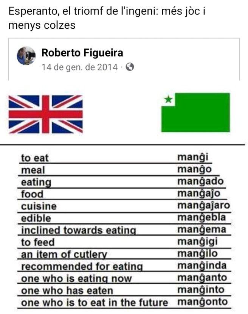Click the green Esperanto flag
Screen dimensions: 248x314
coord(195,112)
